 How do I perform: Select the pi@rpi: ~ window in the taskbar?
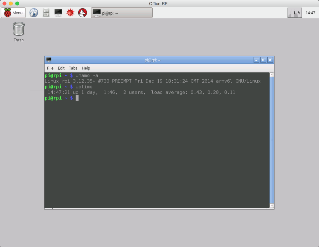pos(121,12)
